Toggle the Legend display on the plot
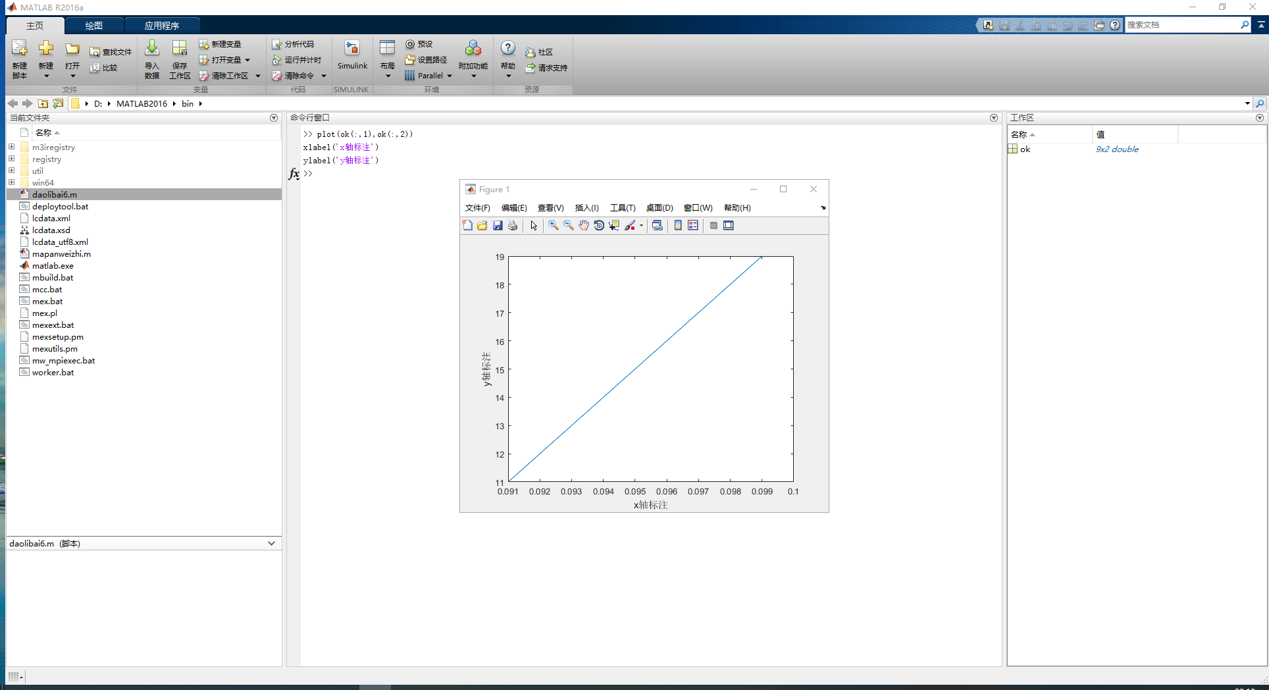Viewport: 1269px width, 690px height. [x=692, y=225]
